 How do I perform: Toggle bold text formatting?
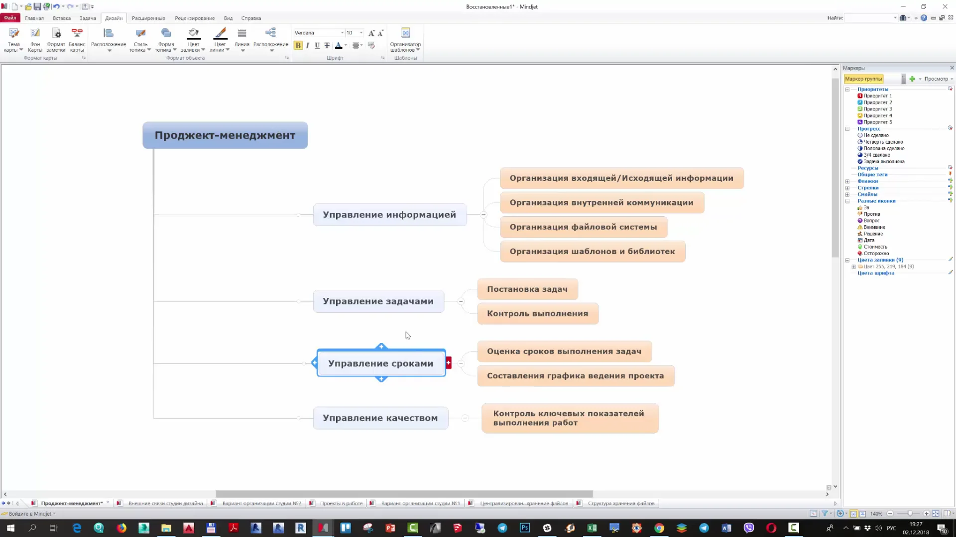[x=298, y=45]
